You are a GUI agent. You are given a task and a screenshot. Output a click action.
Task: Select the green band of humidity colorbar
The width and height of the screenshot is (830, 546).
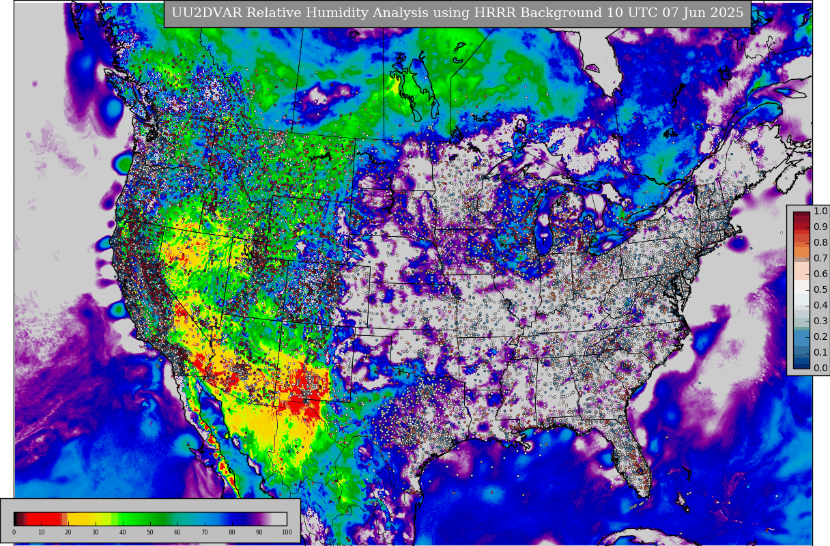click(143, 519)
